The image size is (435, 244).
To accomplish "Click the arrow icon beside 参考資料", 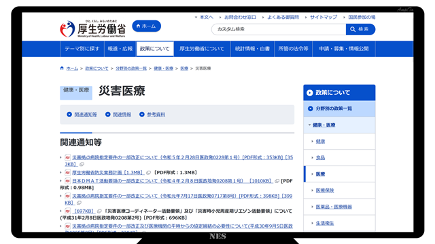I will click(x=142, y=115).
